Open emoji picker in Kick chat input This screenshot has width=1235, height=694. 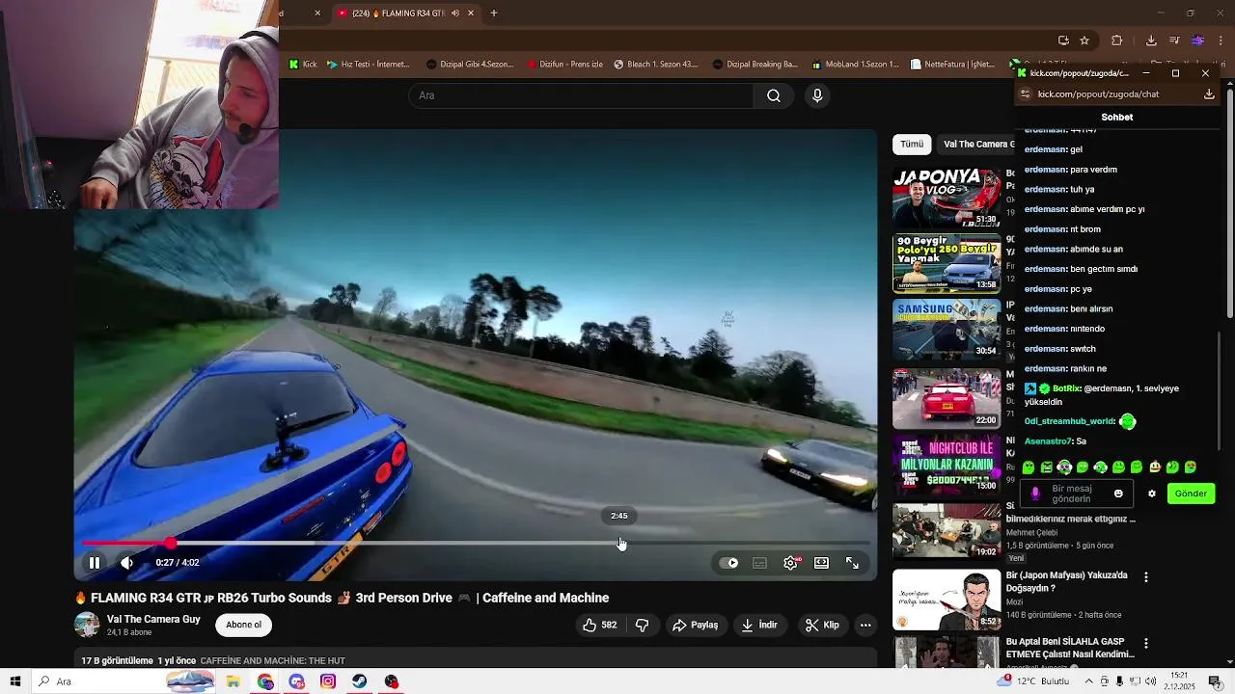[x=1118, y=494]
